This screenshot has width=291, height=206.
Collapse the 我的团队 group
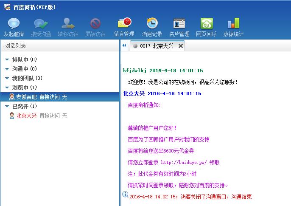click(7, 78)
